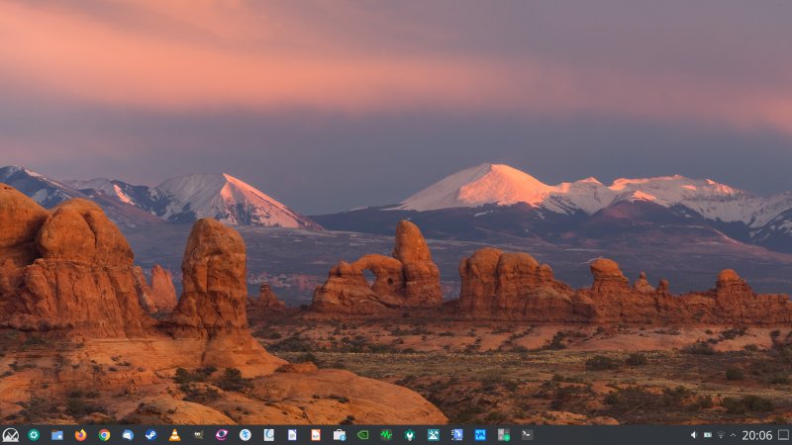
Task: Open VLC media player
Action: pos(174,435)
